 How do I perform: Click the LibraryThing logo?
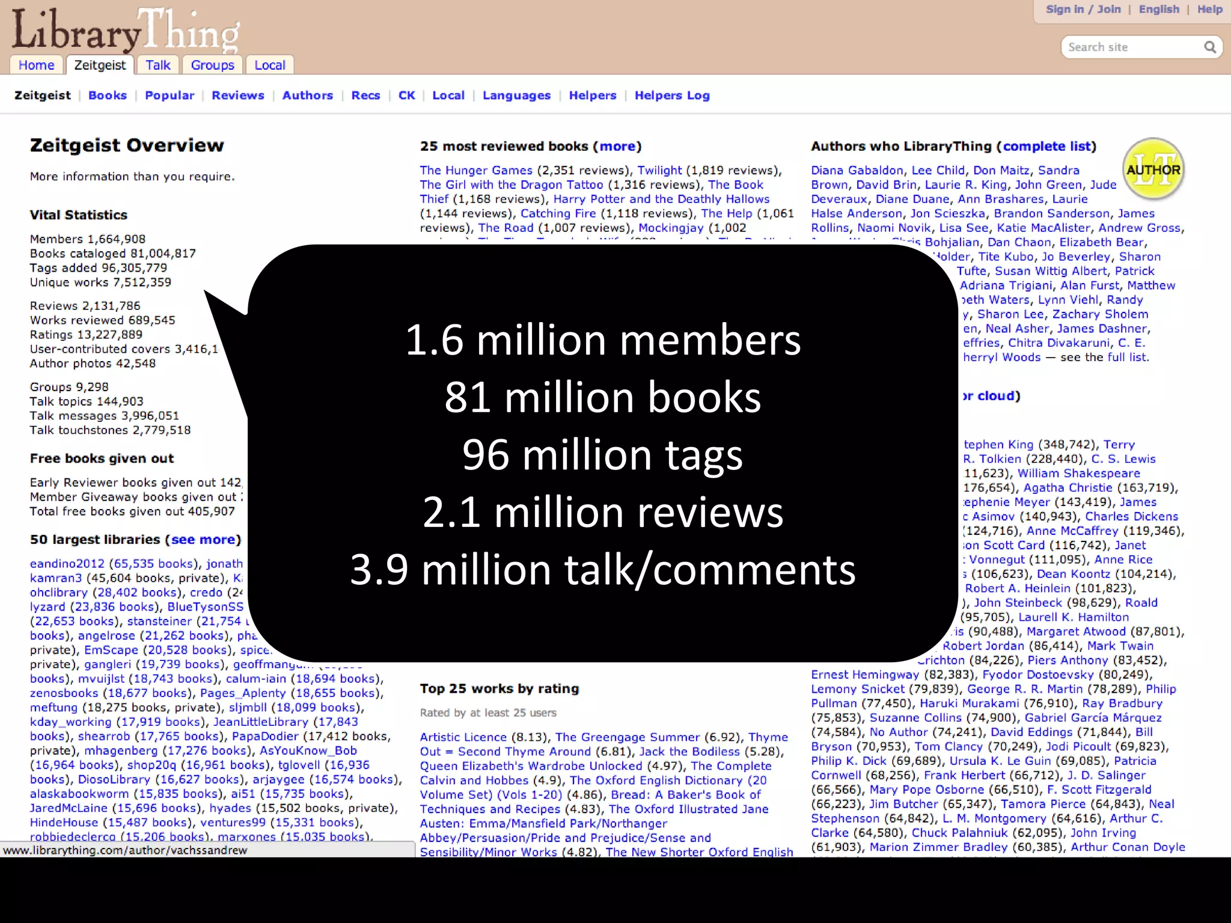point(126,31)
